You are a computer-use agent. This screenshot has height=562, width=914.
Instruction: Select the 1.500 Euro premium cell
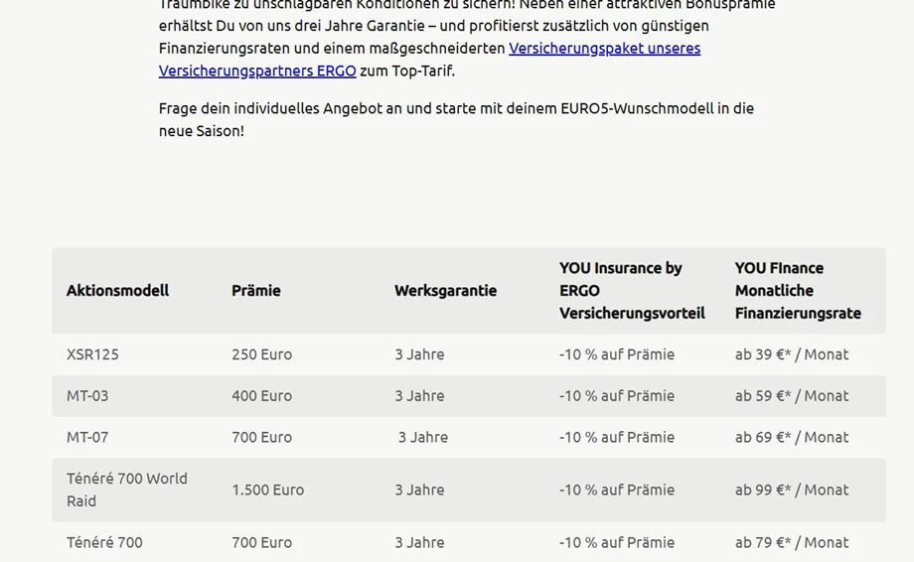(267, 491)
